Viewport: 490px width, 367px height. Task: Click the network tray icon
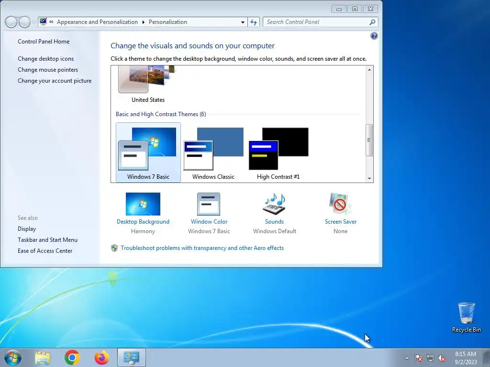[x=430, y=358]
